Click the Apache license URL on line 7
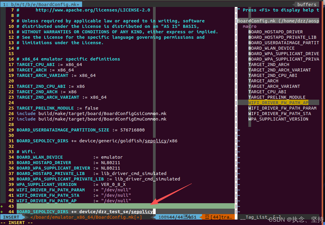325x225 pixels. tap(93, 10)
